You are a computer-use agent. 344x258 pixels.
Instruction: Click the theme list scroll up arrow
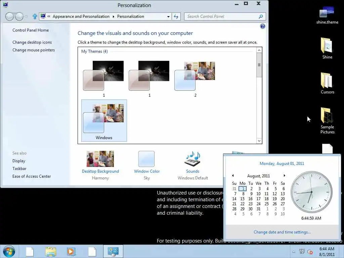pos(259,50)
